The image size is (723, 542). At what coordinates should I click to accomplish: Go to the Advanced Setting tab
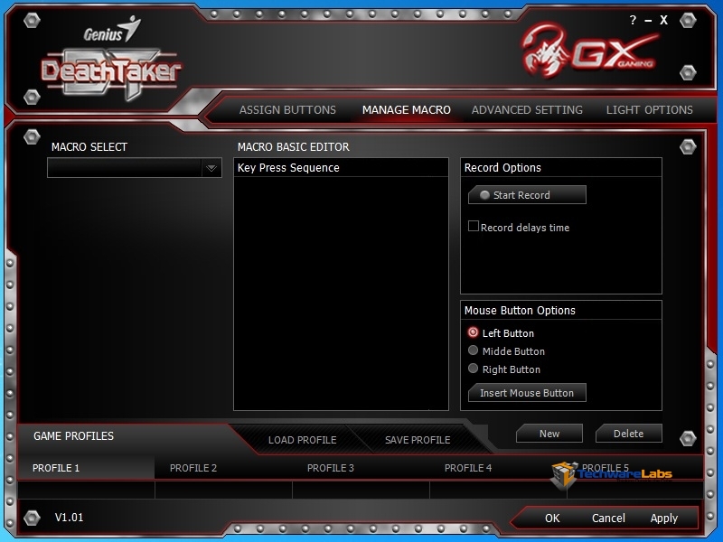(x=527, y=109)
